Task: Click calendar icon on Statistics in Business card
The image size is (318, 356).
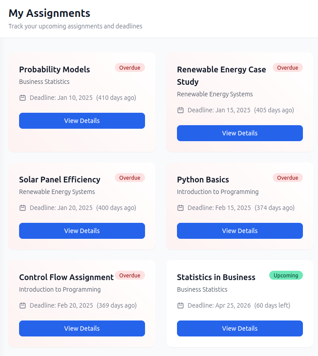Action: 181,305
